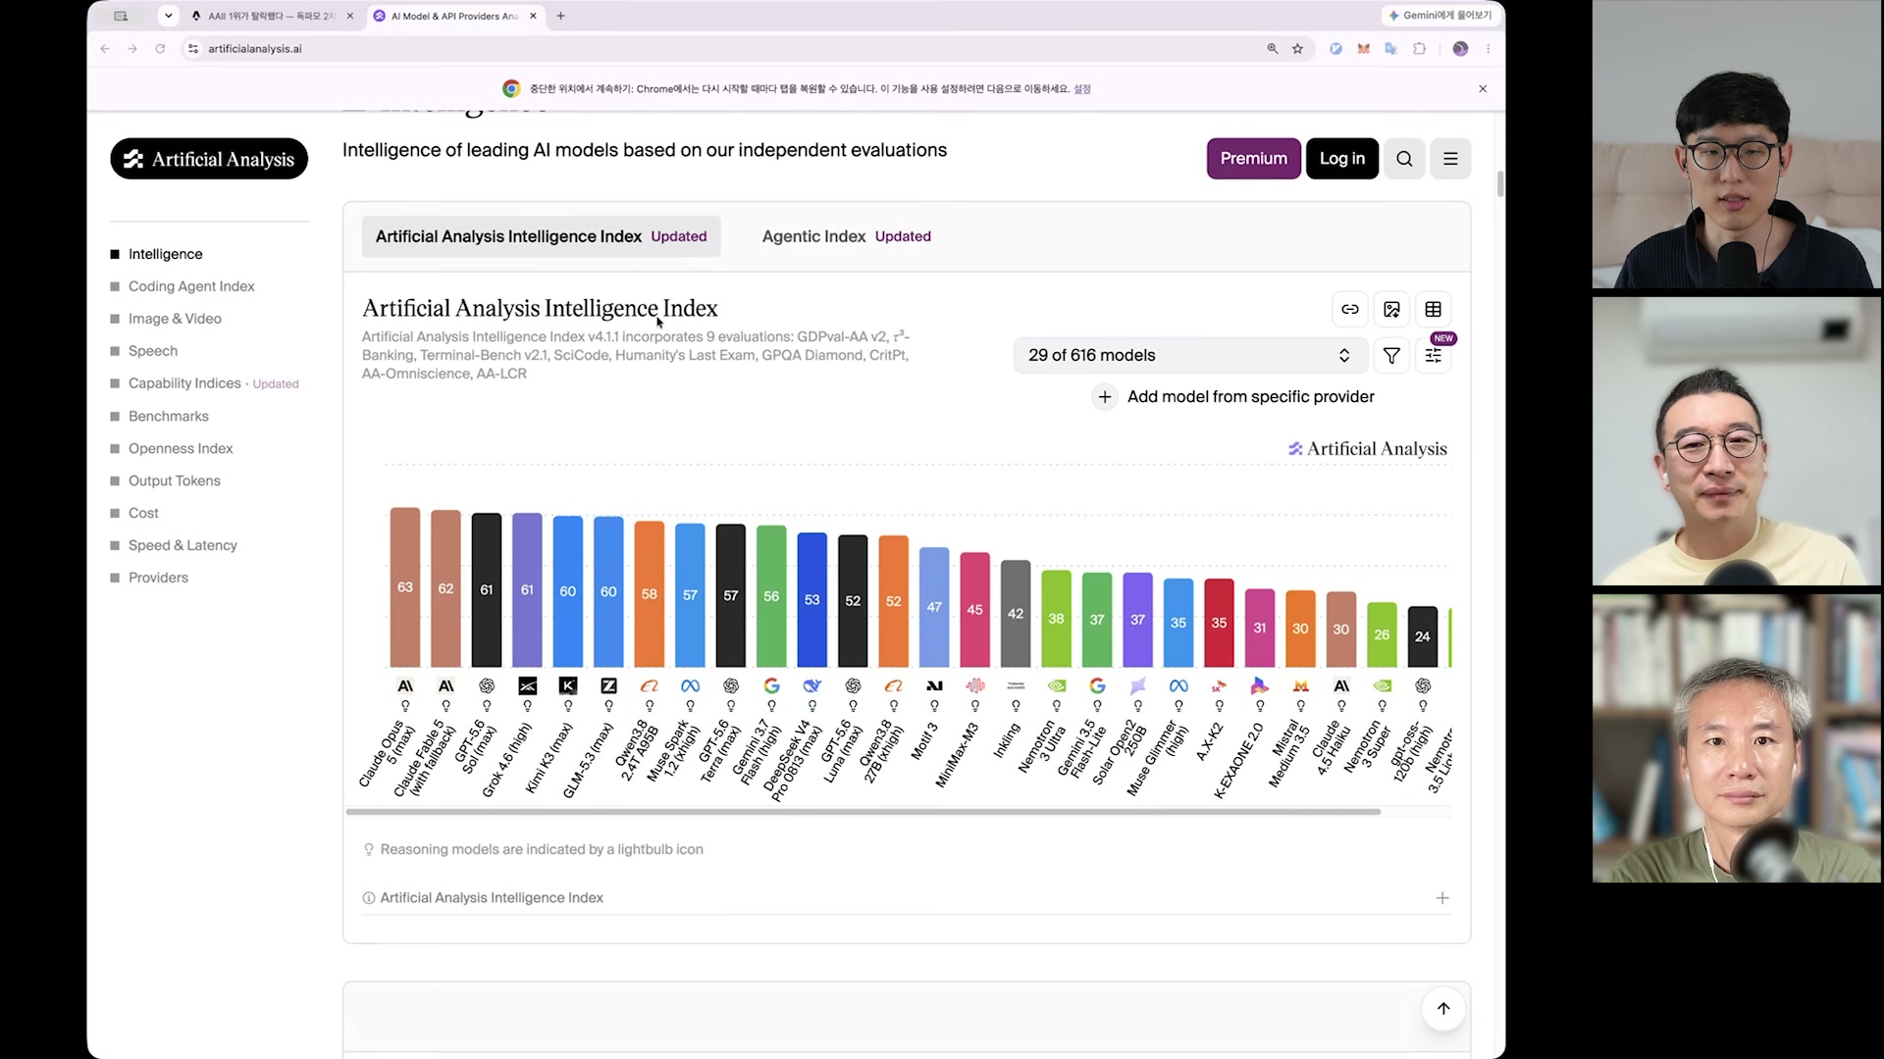Image resolution: width=1884 pixels, height=1059 pixels.
Task: Open Coding Agent Index in the sidebar
Action: click(x=191, y=286)
